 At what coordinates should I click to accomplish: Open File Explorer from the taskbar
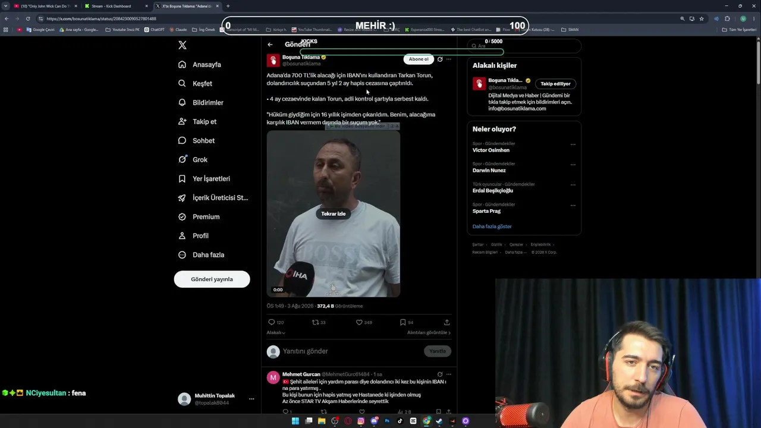point(322,421)
